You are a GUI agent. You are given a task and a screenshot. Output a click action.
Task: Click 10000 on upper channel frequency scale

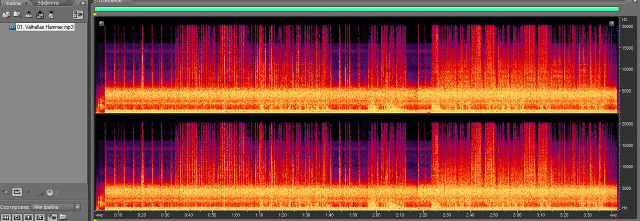coord(628,69)
